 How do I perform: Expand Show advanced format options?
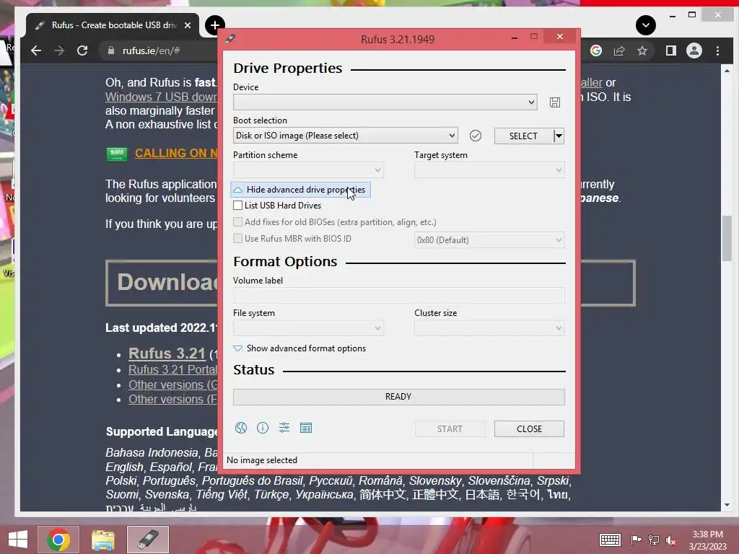click(x=299, y=348)
